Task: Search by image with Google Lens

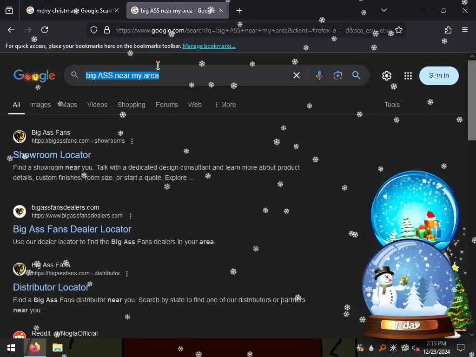Action: [337, 75]
